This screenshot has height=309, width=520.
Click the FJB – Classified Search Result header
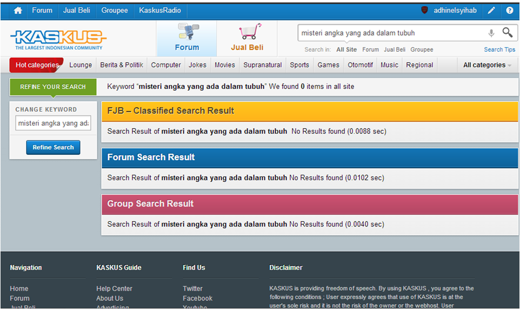[x=310, y=111]
